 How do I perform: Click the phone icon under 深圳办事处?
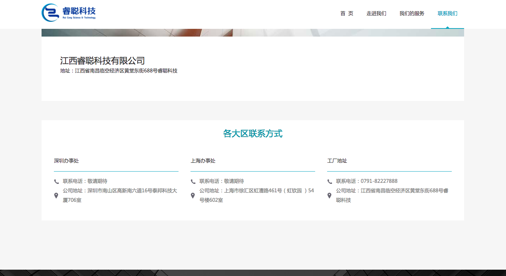(x=56, y=181)
